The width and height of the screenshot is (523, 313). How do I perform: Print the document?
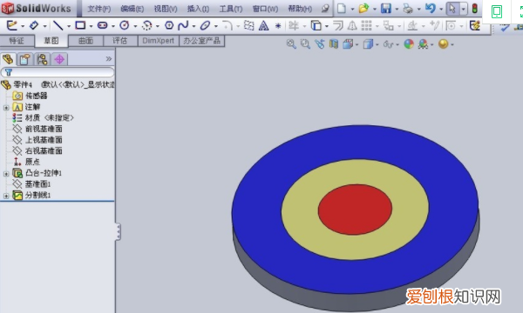pos(408,9)
